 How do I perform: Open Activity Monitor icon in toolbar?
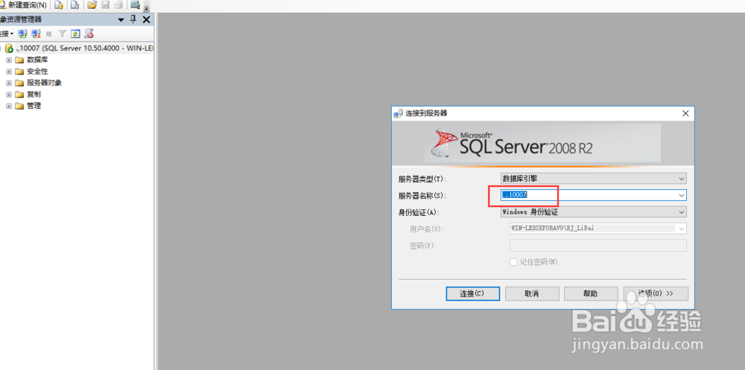point(136,5)
